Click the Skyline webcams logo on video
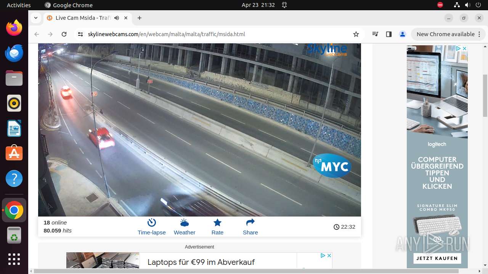The height and width of the screenshot is (274, 488). (x=327, y=50)
